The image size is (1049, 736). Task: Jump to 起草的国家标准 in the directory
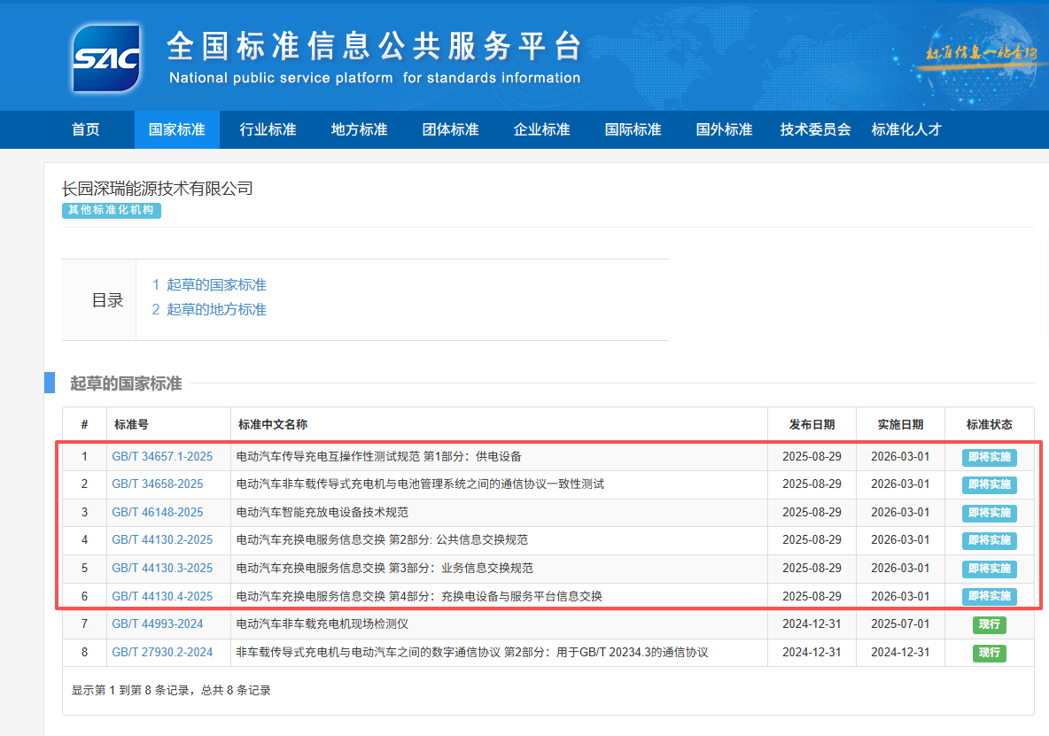pos(209,284)
